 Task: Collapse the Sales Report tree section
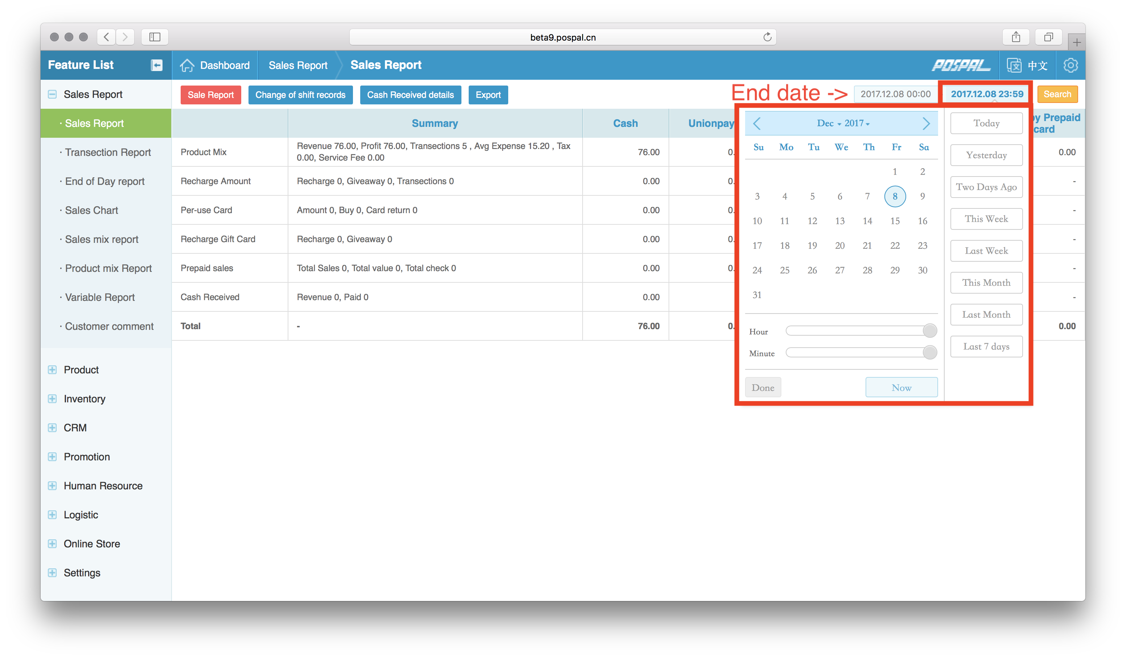[x=52, y=94]
